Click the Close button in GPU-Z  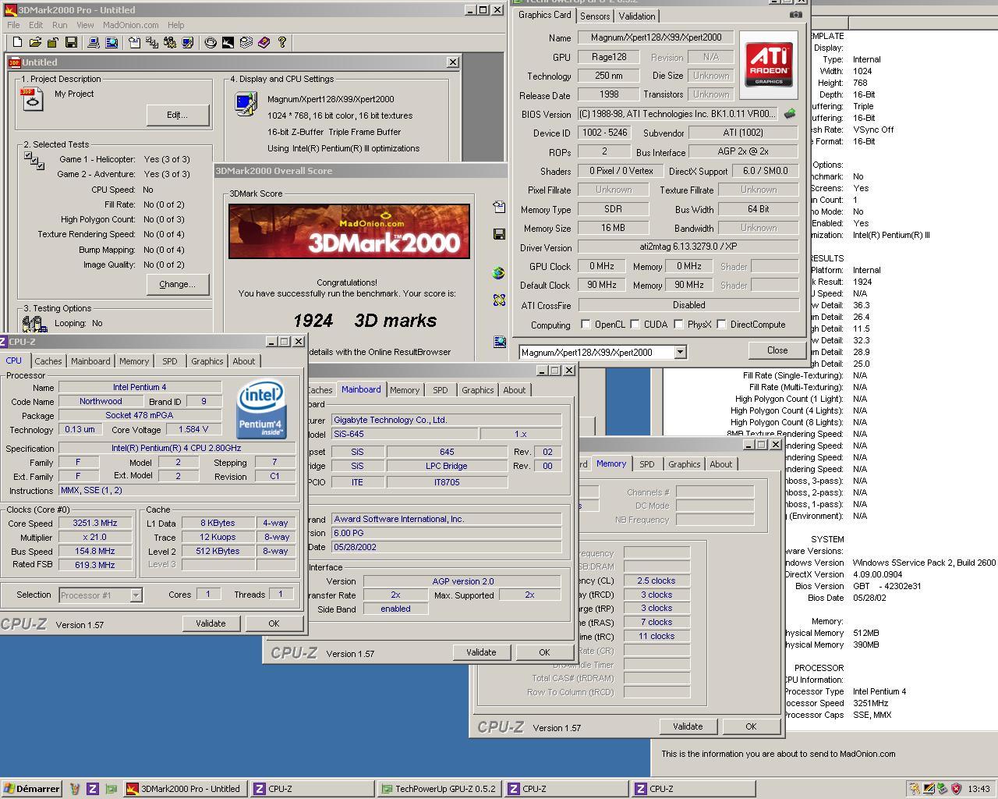click(777, 350)
